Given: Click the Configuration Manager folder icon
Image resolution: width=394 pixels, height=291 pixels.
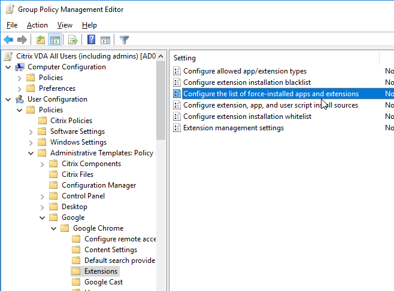Looking at the screenshot, I should (x=53, y=185).
